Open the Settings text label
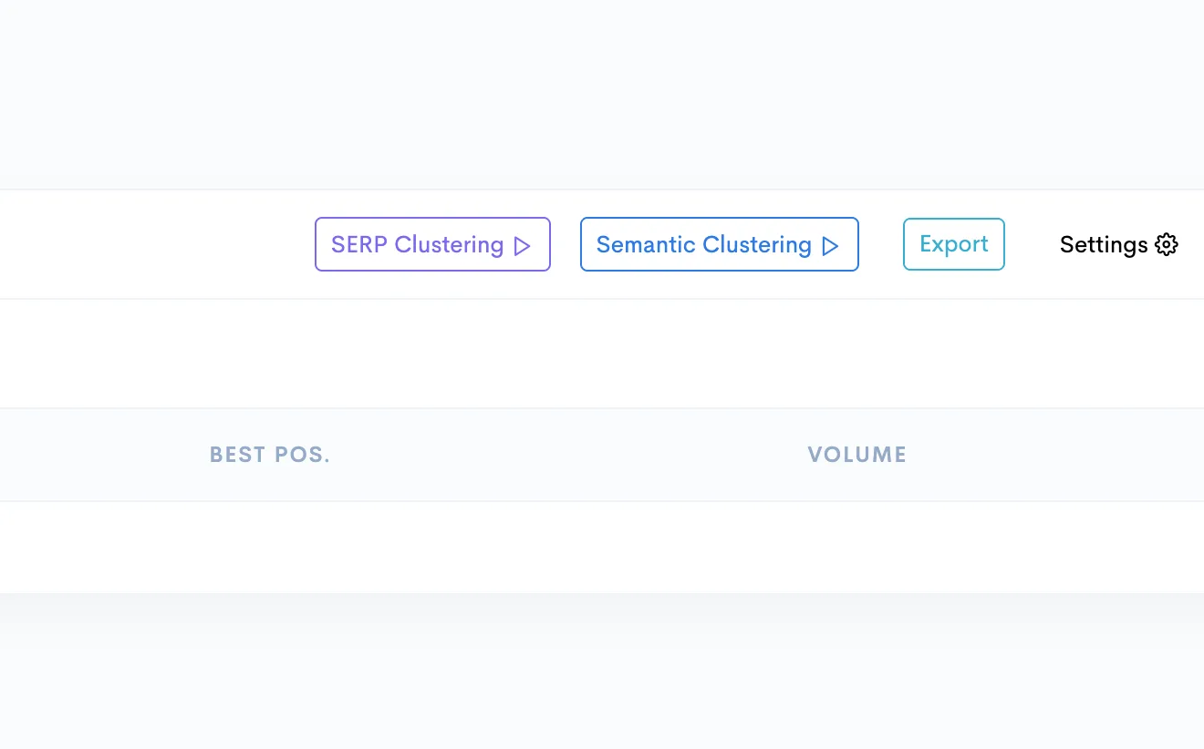 pyautogui.click(x=1104, y=244)
